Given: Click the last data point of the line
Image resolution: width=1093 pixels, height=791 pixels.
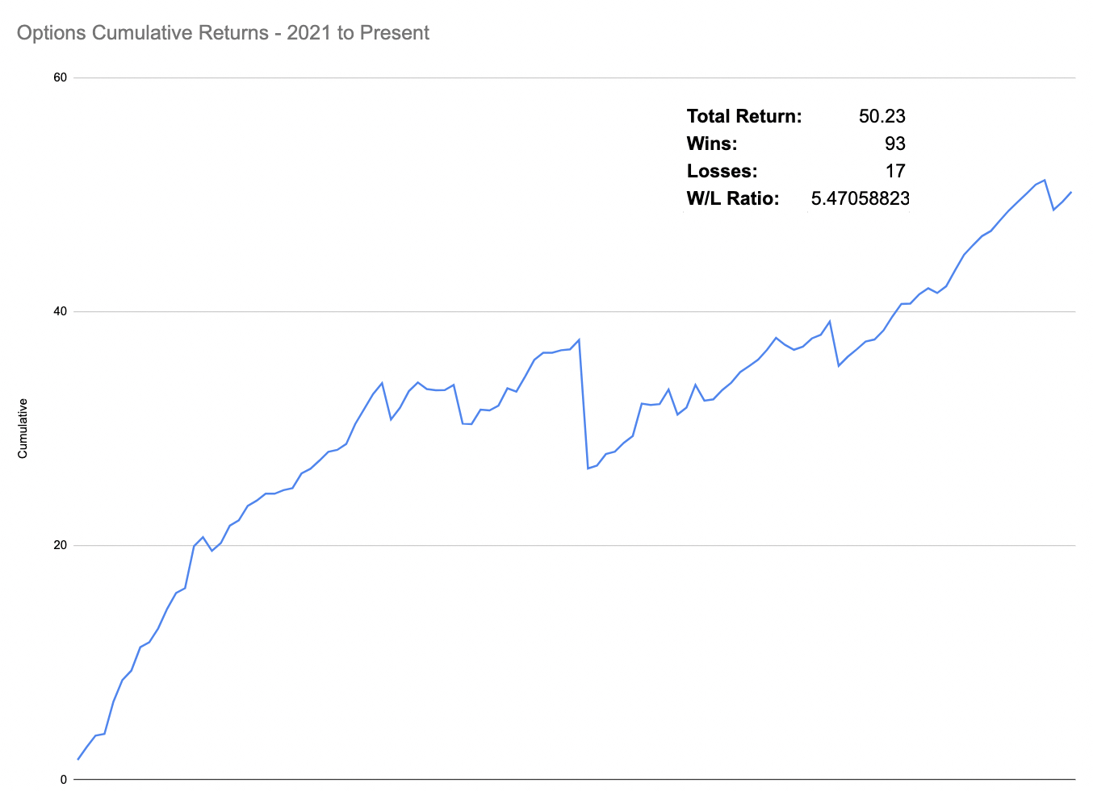Looking at the screenshot, I should tap(1071, 192).
